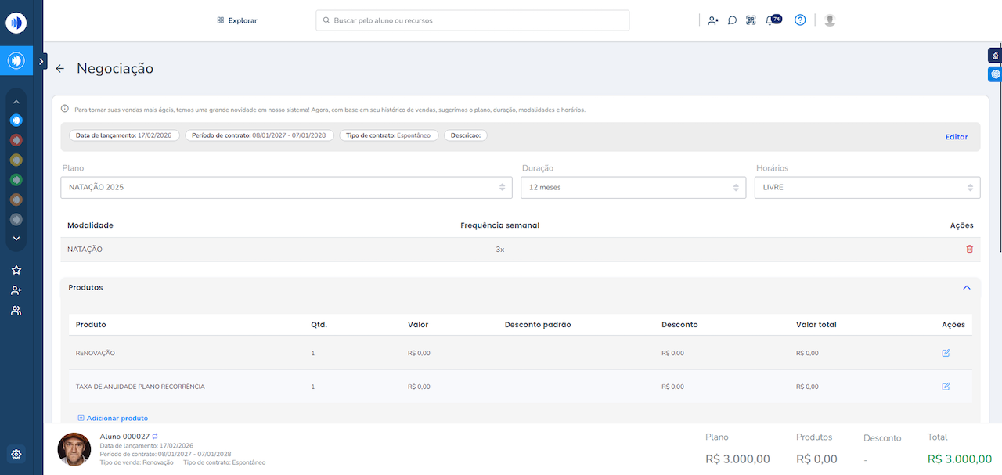The height and width of the screenshot is (475, 1002).
Task: Click the student search field
Action: [473, 20]
